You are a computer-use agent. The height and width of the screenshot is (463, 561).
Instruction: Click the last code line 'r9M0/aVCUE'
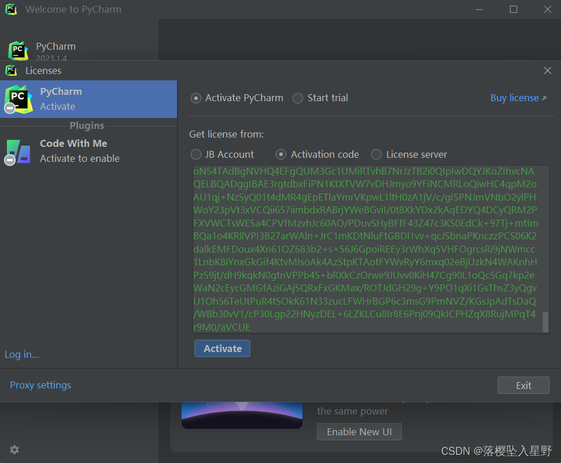point(222,327)
